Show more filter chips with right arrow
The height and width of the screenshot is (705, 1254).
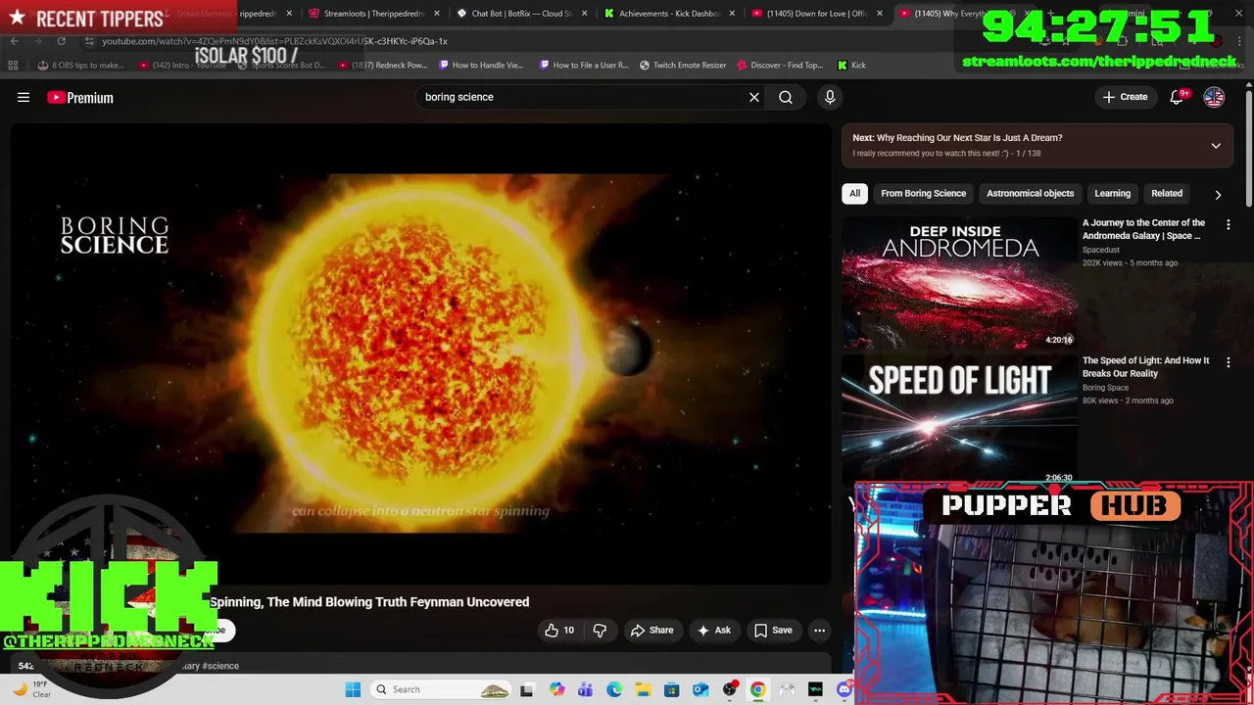[1218, 194]
